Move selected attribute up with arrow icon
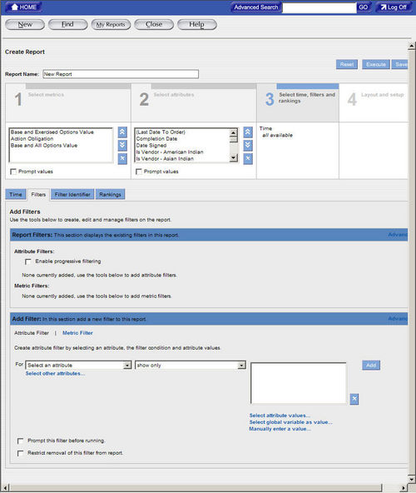Viewport: 416px width, 493px height. [248, 132]
